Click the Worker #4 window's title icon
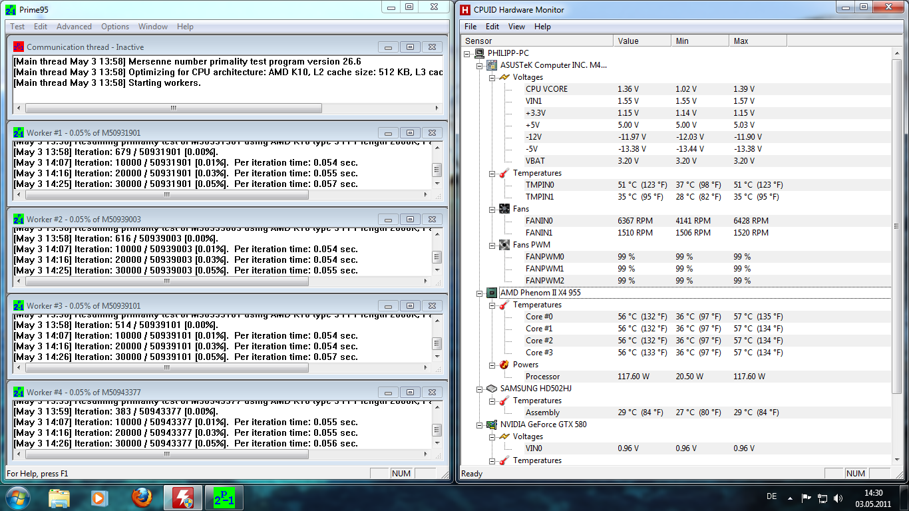This screenshot has height=511, width=909. (19, 393)
